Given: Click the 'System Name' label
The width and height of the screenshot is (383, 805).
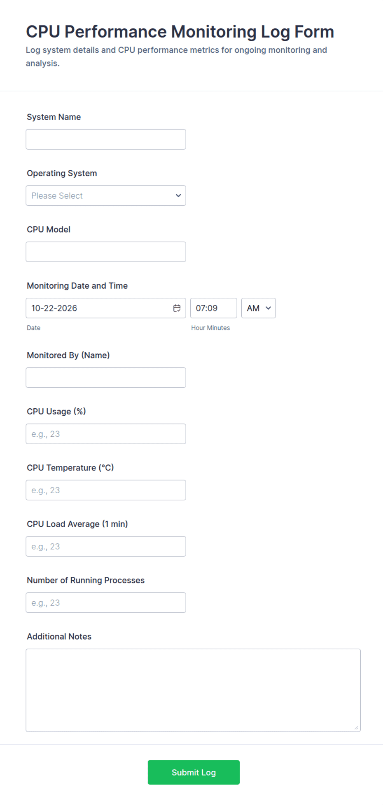Looking at the screenshot, I should pyautogui.click(x=54, y=117).
